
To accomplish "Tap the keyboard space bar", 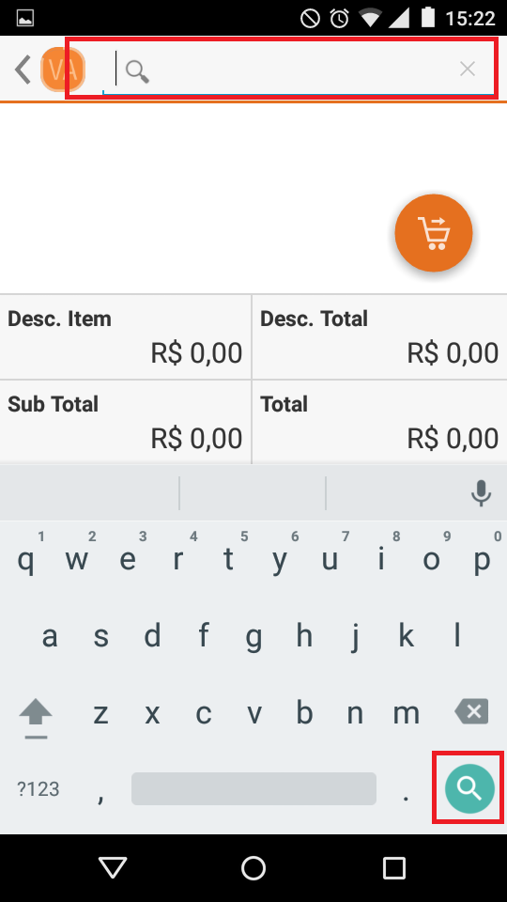I will (x=253, y=788).
